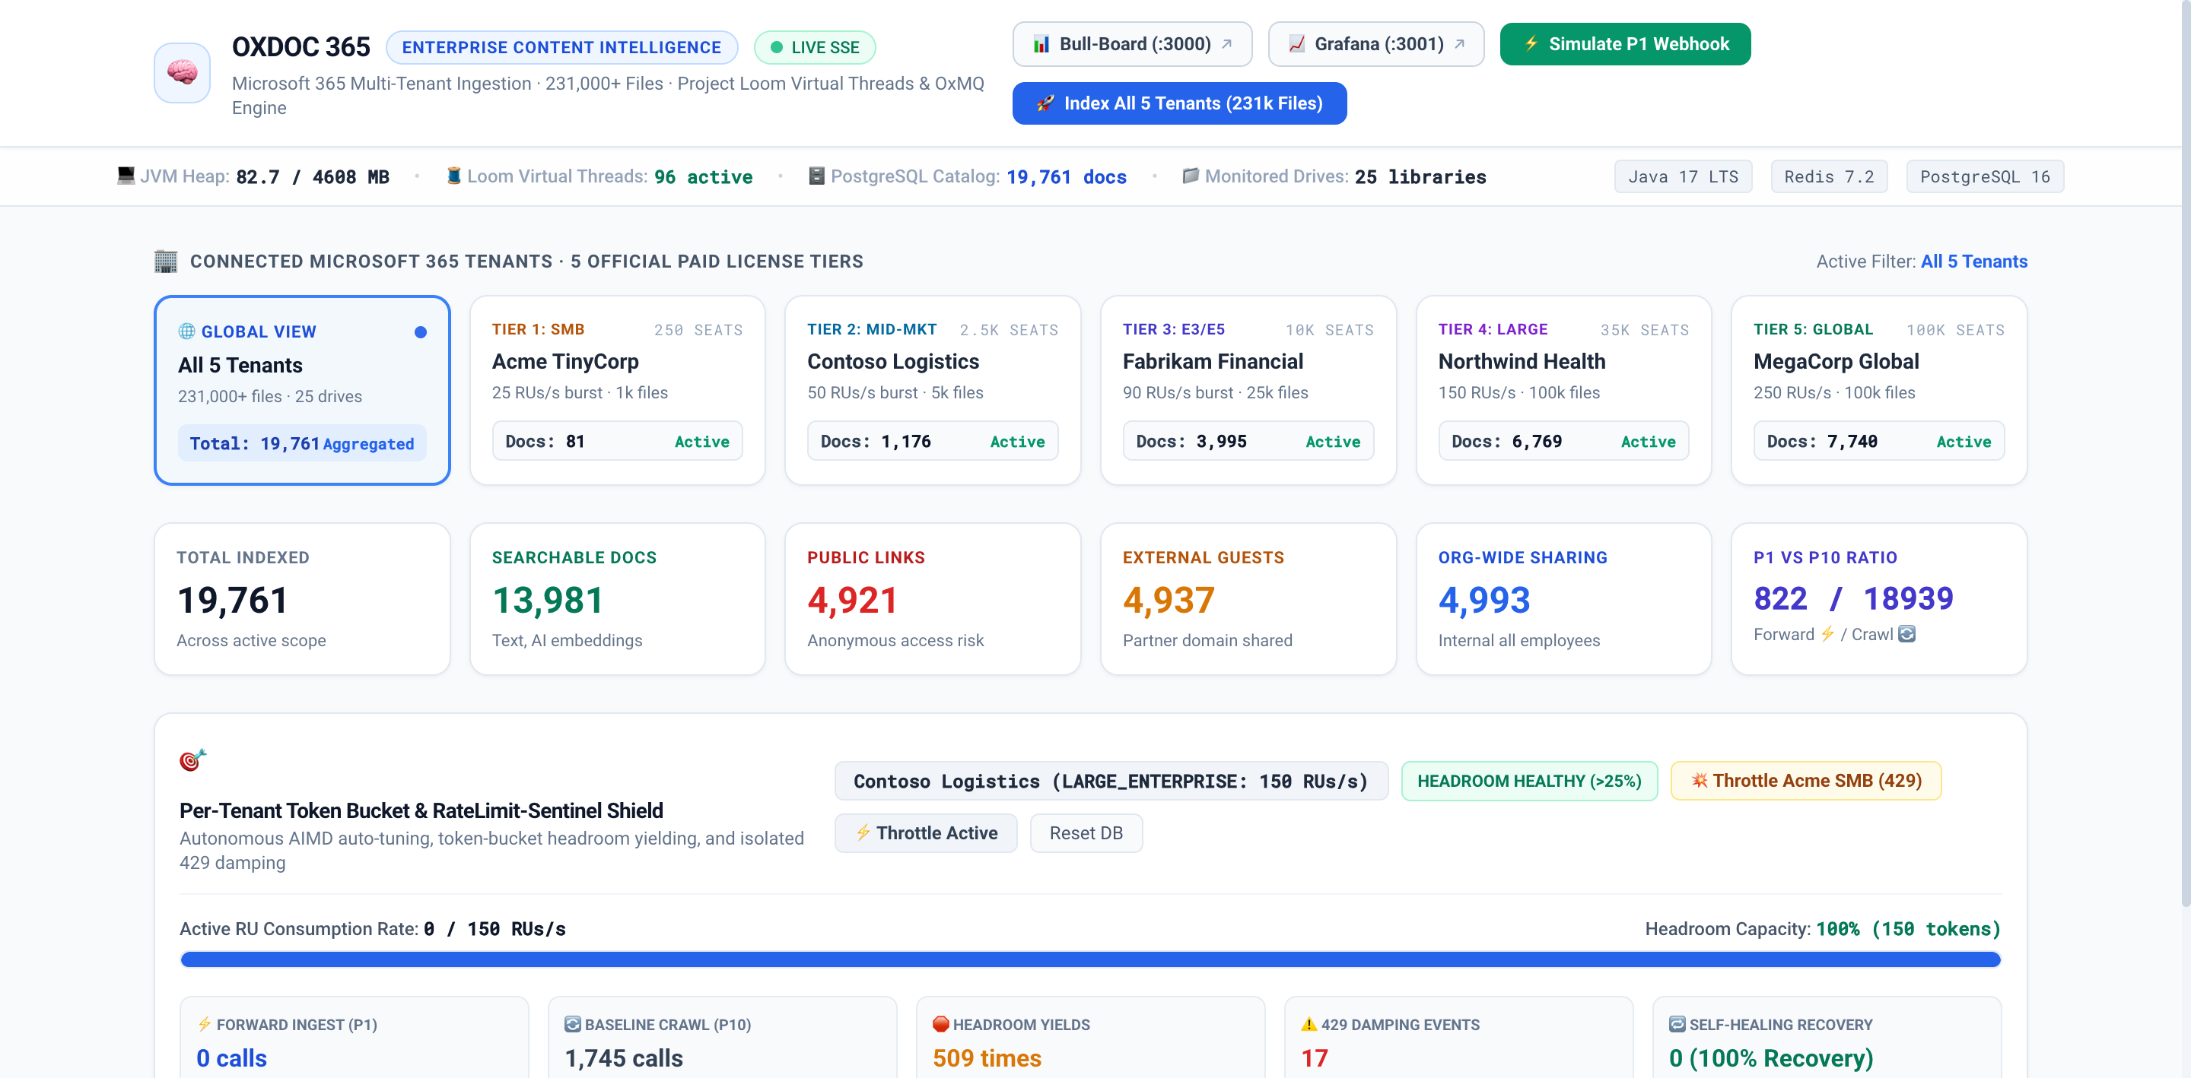The image size is (2191, 1078).
Task: Click the crawl refresh icon in P1 vs P10 card
Action: (1907, 634)
